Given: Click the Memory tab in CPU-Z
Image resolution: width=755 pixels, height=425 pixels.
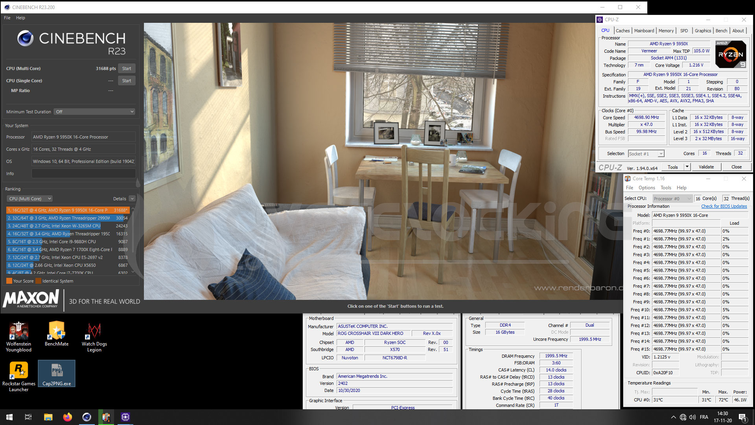Looking at the screenshot, I should (x=666, y=30).
